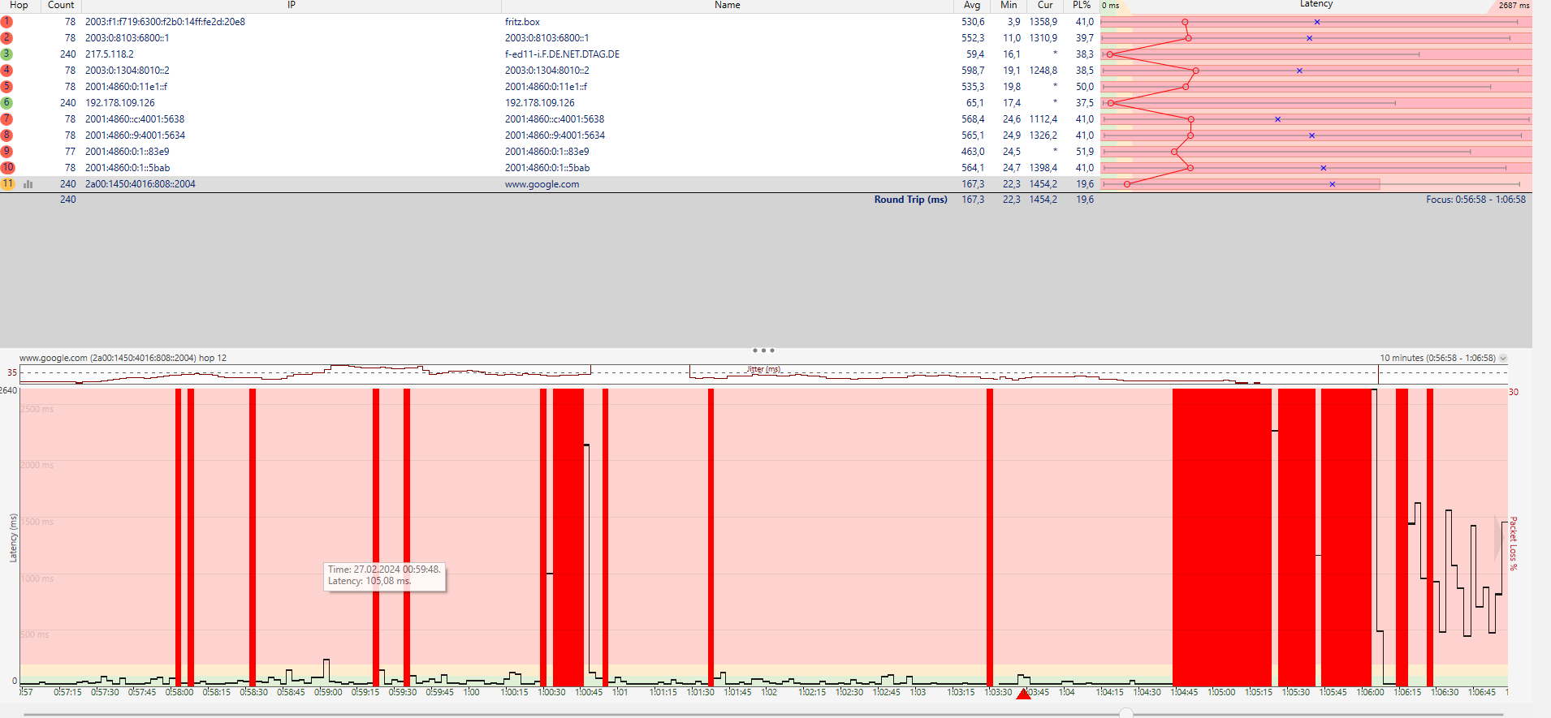Select the f-ed11-i.F.DE.NET.DTAG.DE hop name
1551x718 pixels.
click(x=562, y=54)
